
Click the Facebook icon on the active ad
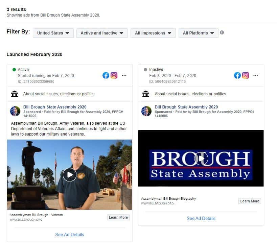(x=106, y=75)
